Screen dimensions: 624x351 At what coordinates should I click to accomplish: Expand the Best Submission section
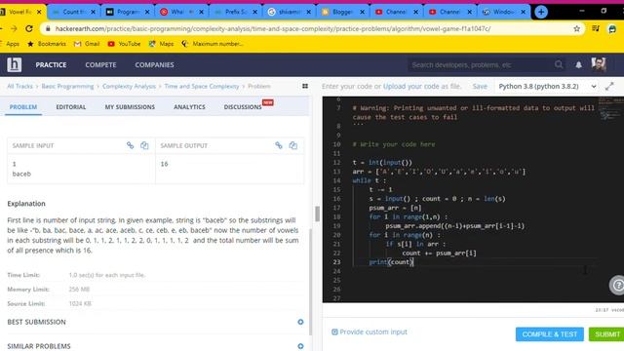[x=300, y=322]
